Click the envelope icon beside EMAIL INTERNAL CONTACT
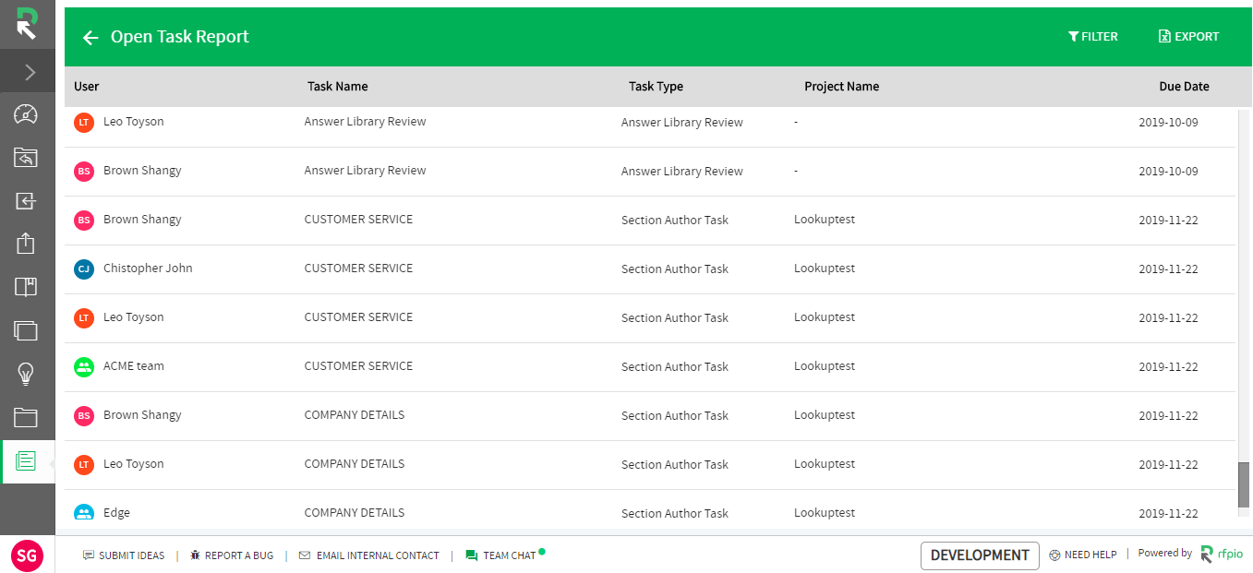 (x=305, y=555)
